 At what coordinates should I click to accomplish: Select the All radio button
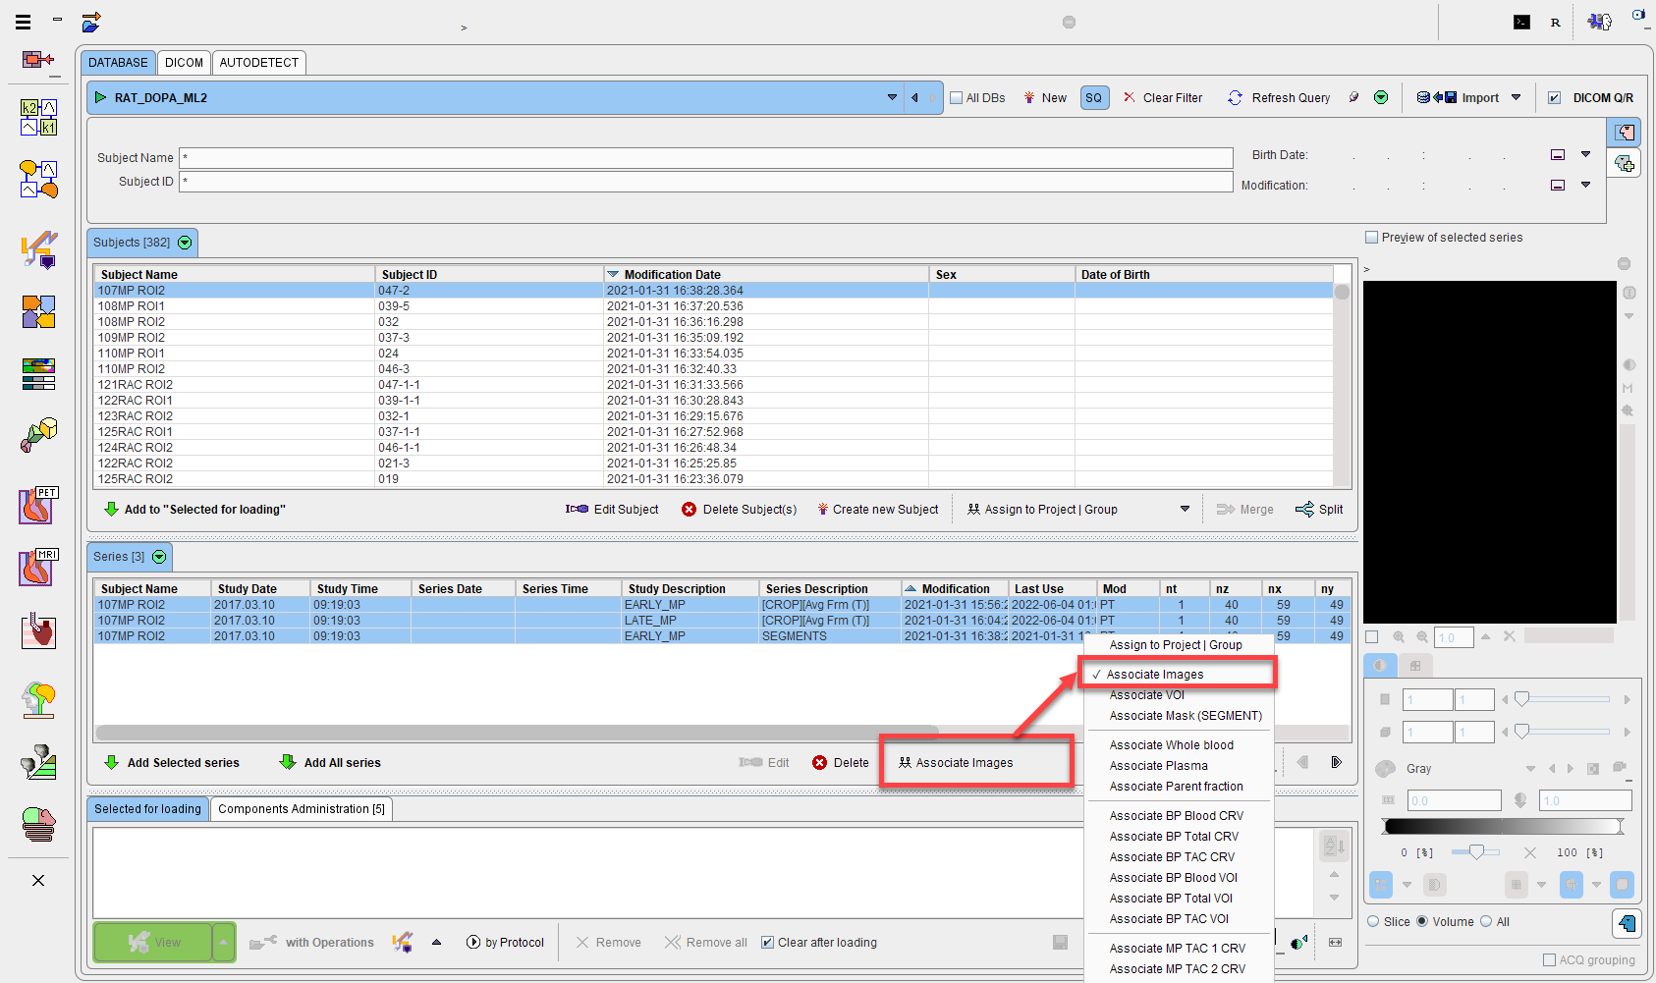pyautogui.click(x=1486, y=921)
